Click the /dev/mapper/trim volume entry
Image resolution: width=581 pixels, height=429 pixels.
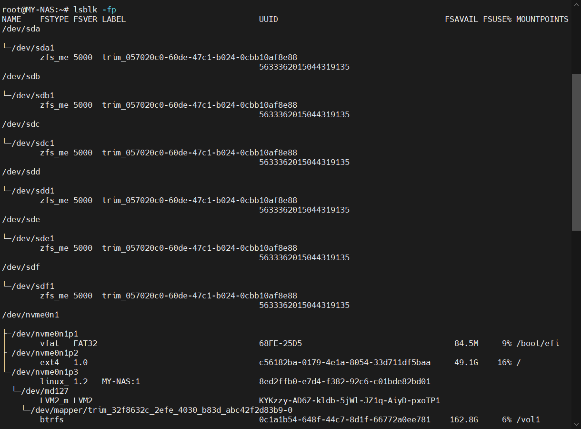[161, 410]
